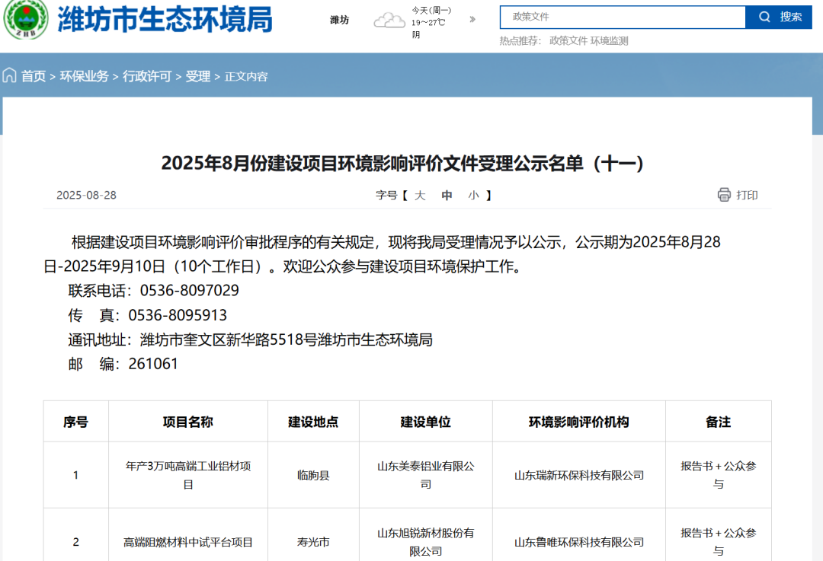Click cell 山东鲁唯环保科技有限公司
Viewport: 823px width, 561px height.
(x=579, y=542)
